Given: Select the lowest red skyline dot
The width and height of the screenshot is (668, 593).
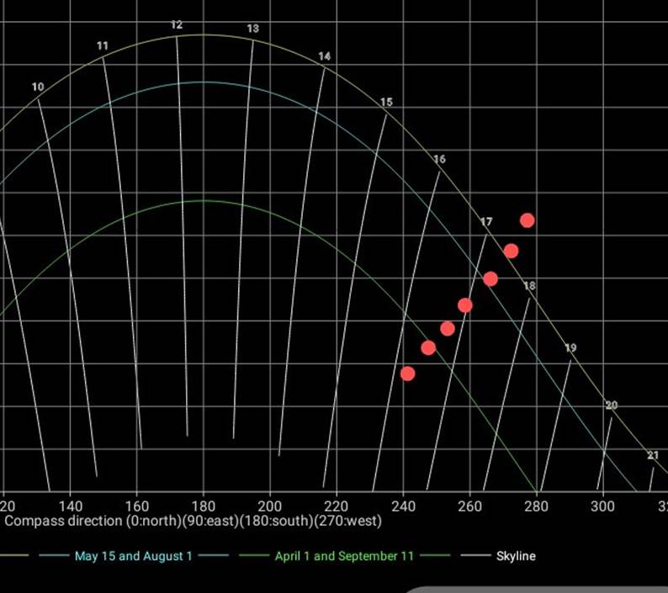Looking at the screenshot, I should (x=408, y=373).
